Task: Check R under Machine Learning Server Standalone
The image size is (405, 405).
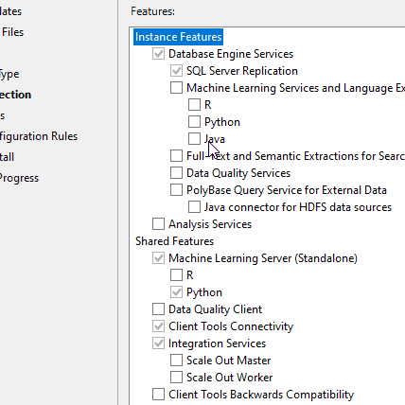Action: point(176,275)
